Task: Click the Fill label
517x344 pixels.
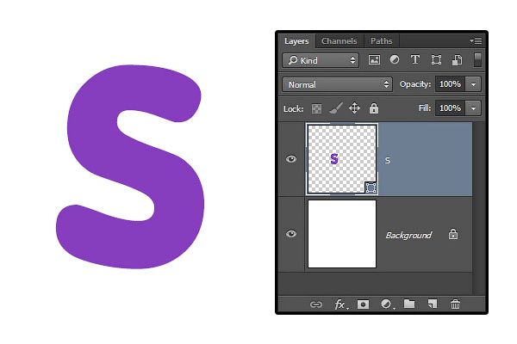Action: 425,108
